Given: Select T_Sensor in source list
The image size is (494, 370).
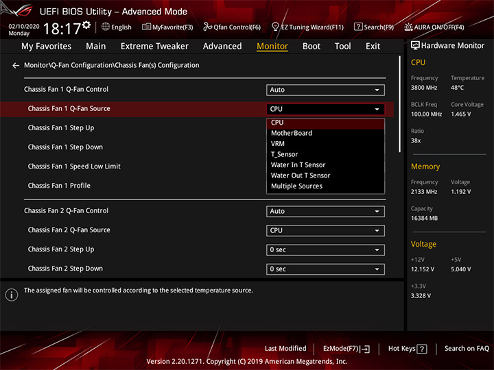Looking at the screenshot, I should tap(325, 154).
